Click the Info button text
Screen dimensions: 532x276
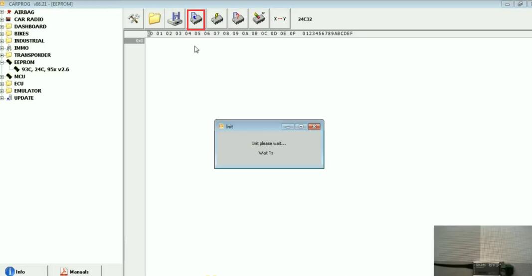click(x=20, y=272)
